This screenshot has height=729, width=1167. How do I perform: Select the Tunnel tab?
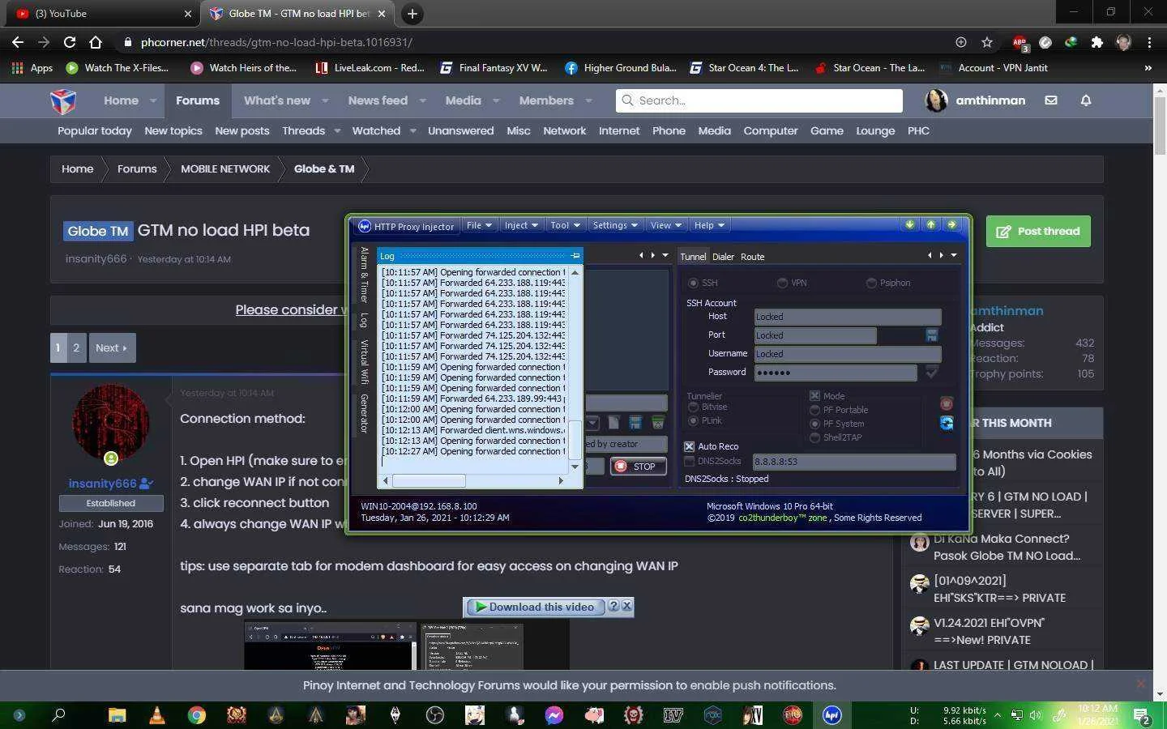point(693,257)
